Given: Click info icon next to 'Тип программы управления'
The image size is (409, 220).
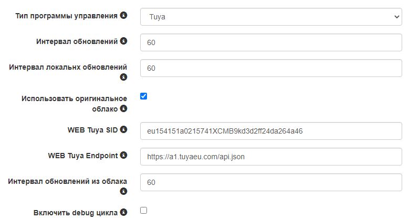Looking at the screenshot, I should coord(124,16).
